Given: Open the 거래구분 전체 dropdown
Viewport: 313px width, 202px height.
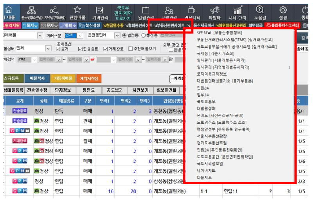Looking at the screenshot, I should (x=80, y=36).
